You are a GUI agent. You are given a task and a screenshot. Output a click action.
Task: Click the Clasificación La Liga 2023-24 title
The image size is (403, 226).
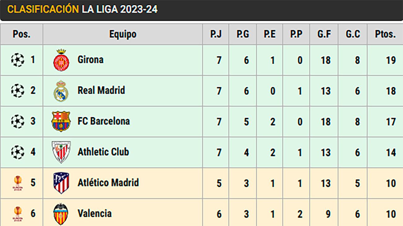pos(82,9)
